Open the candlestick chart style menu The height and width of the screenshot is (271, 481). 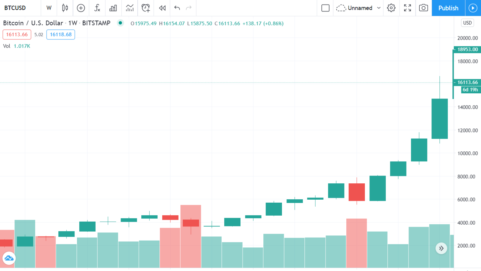point(65,8)
